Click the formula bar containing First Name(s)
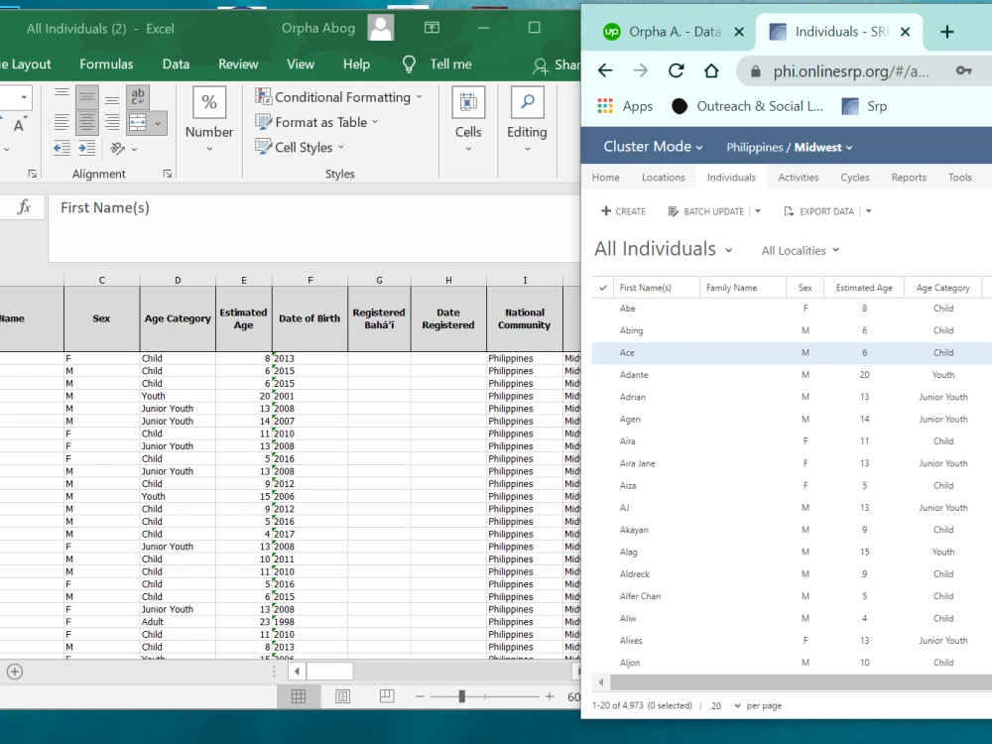Image resolution: width=992 pixels, height=744 pixels. point(313,228)
